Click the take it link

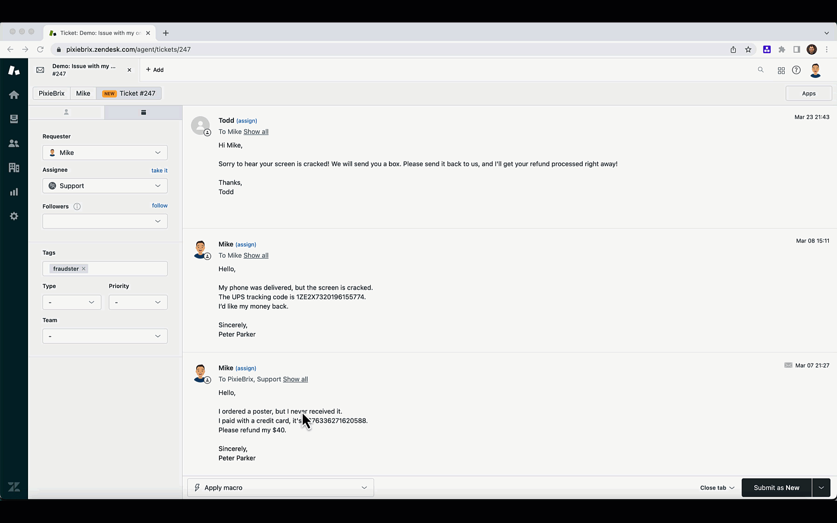click(159, 170)
